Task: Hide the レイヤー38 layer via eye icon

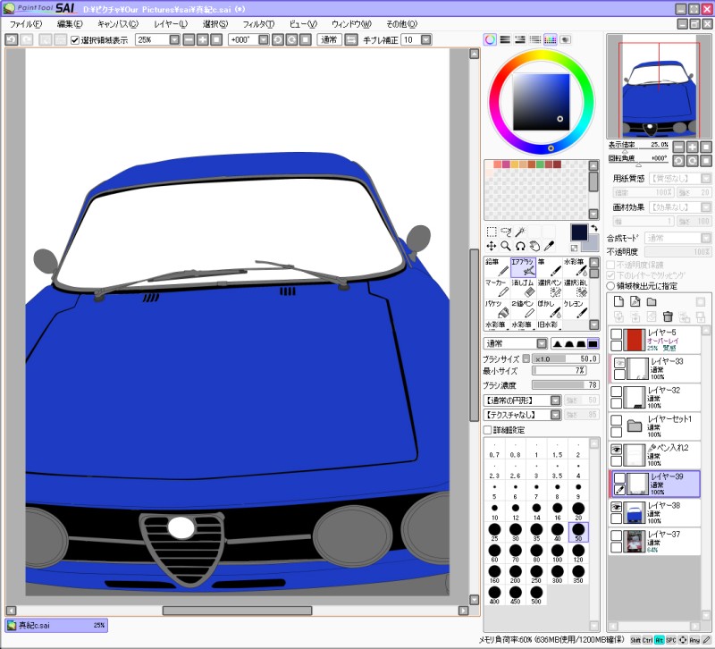Action: (x=616, y=507)
